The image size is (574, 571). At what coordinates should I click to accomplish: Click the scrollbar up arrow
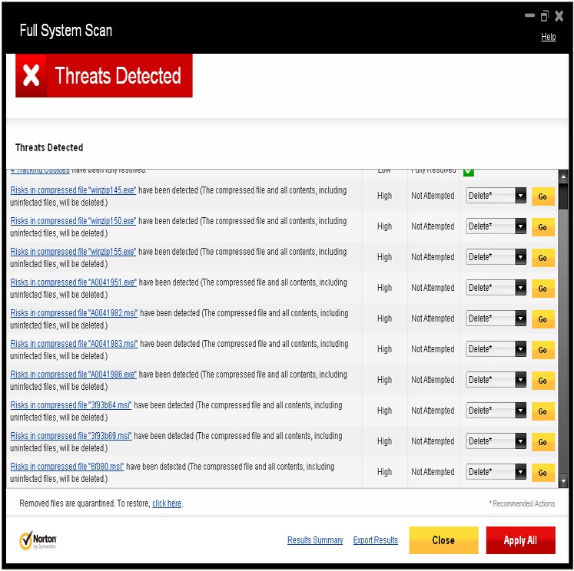tap(563, 177)
